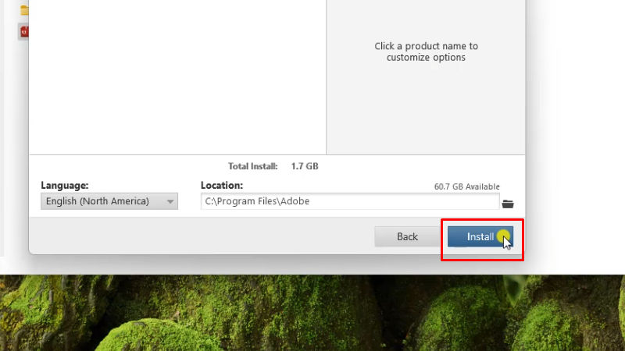Viewport: 625px width, 351px height.
Task: Select the red Adobe file icon behind installer
Action: [x=24, y=32]
